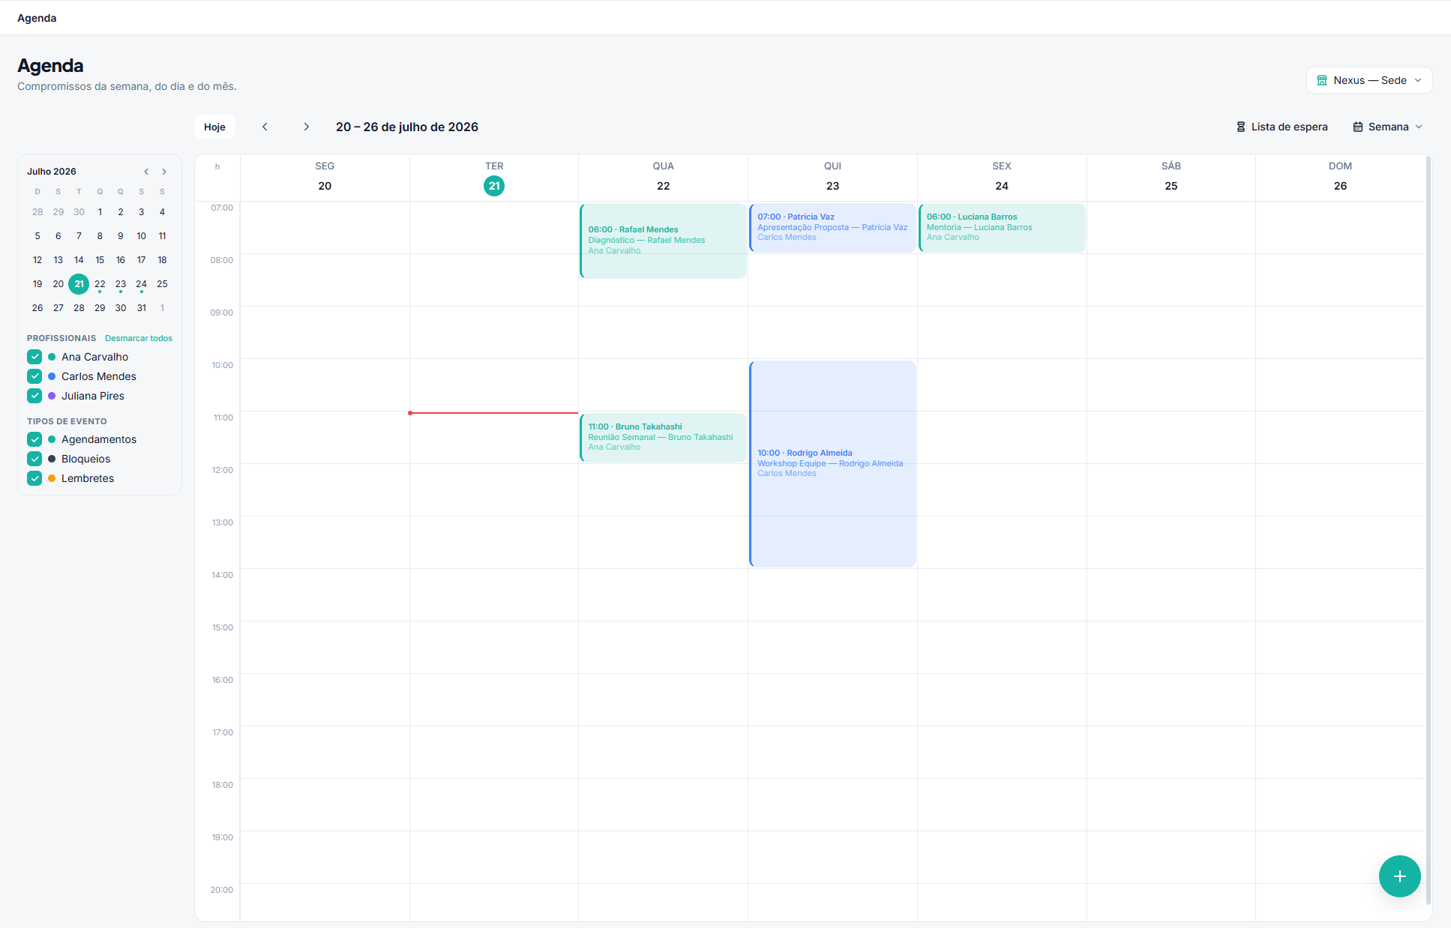The image size is (1451, 928).
Task: Select QUA 22 column header
Action: pos(663,177)
